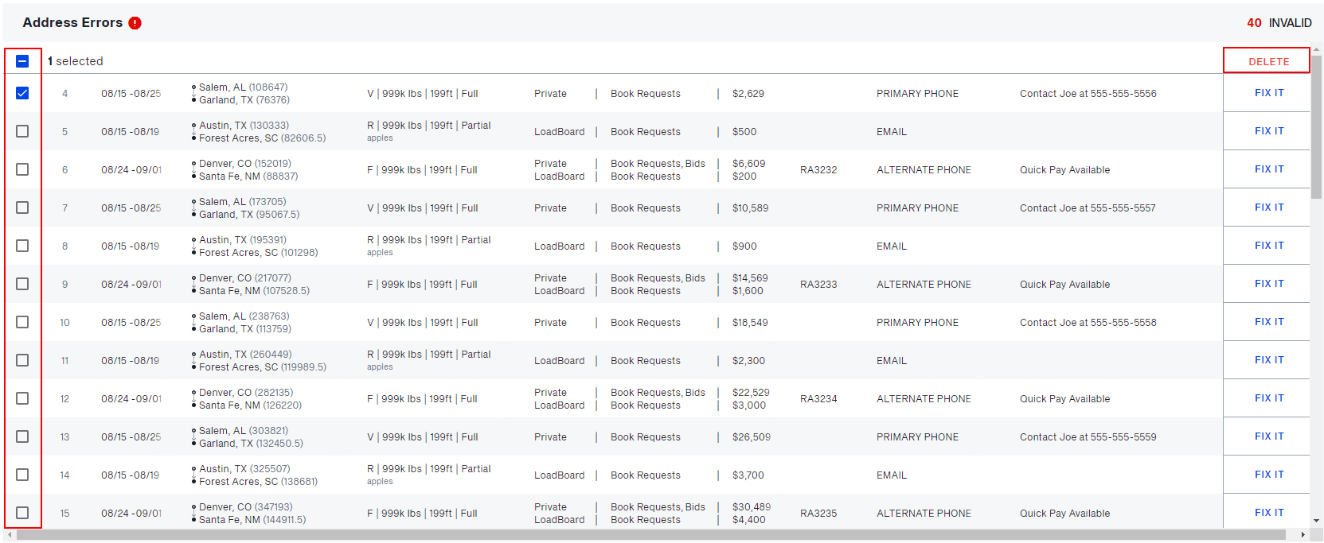The width and height of the screenshot is (1324, 543).
Task: Click 'Contact Joe at 555-555-5556' note
Action: (x=1088, y=94)
